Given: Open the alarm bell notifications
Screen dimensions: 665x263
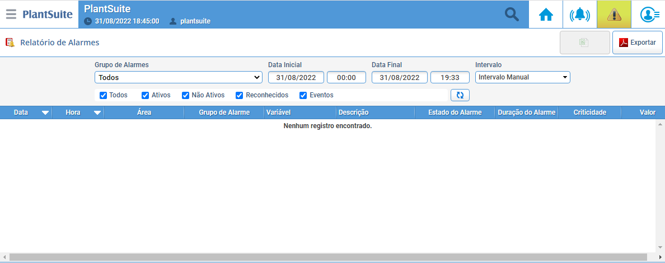Looking at the screenshot, I should [x=579, y=15].
